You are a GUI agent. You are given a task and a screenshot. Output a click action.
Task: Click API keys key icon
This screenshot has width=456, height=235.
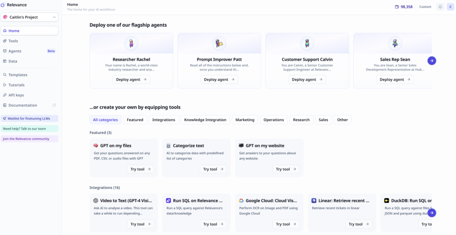click(x=4, y=95)
